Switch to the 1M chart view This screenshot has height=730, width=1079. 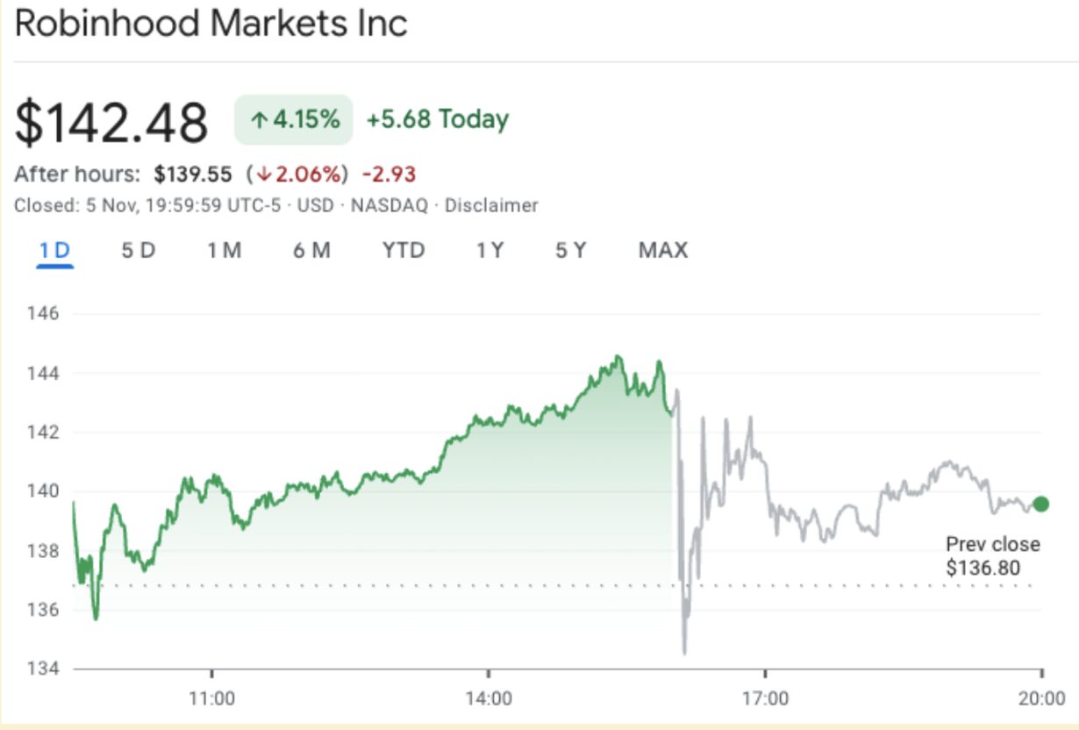point(224,250)
